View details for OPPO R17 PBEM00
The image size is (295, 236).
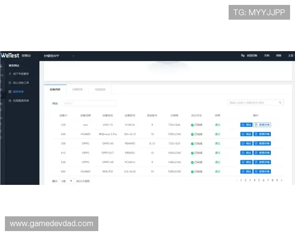262,153
